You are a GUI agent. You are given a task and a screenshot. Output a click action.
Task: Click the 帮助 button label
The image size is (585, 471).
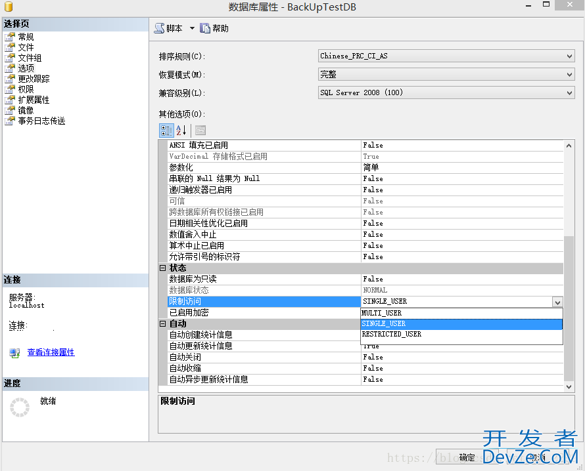pyautogui.click(x=220, y=28)
